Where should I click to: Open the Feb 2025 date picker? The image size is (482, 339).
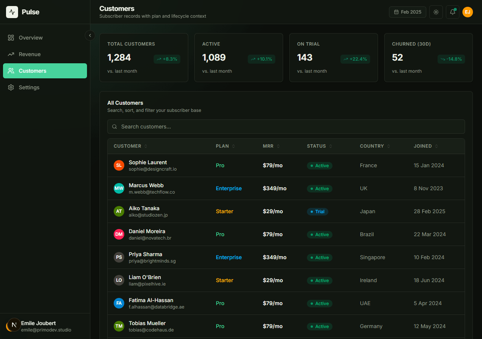(407, 12)
